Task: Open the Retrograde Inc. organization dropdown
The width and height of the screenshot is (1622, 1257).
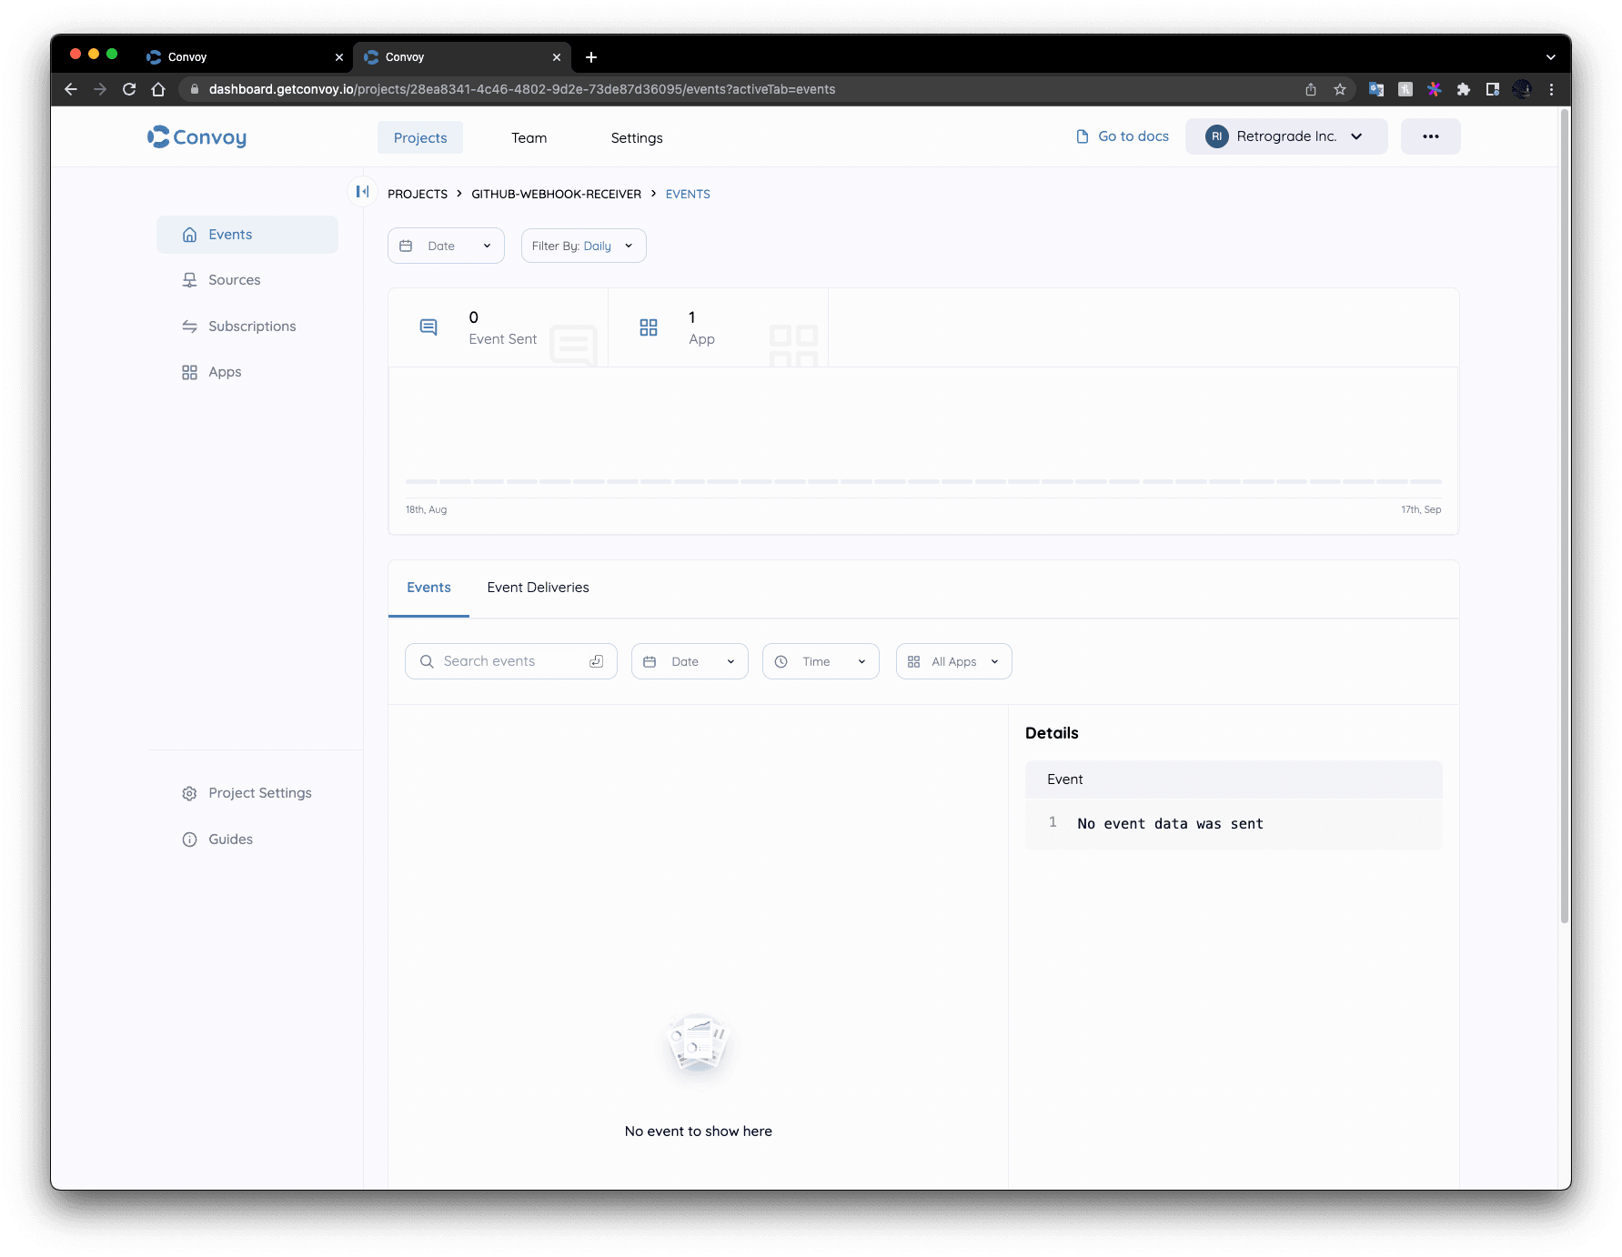Action: [1285, 136]
